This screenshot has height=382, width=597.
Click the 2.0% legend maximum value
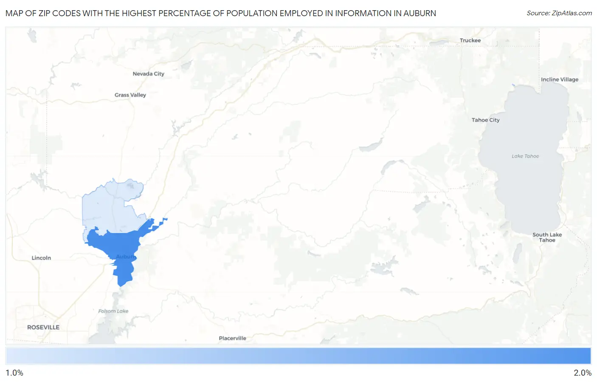pyautogui.click(x=583, y=373)
